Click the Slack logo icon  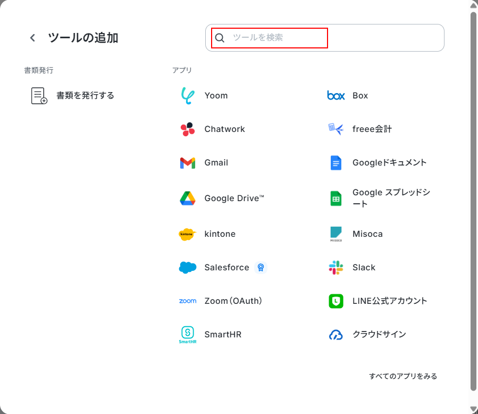tap(336, 268)
